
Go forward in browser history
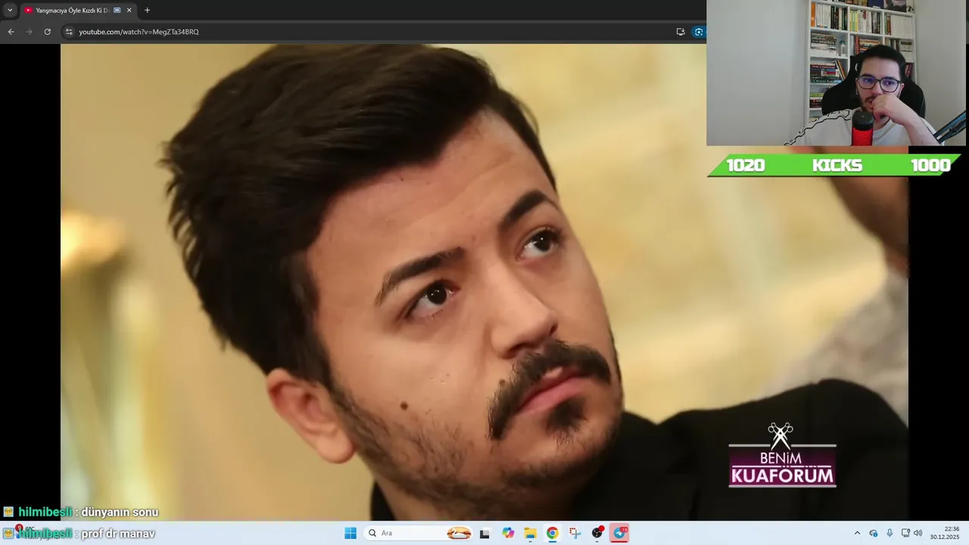[x=30, y=32]
